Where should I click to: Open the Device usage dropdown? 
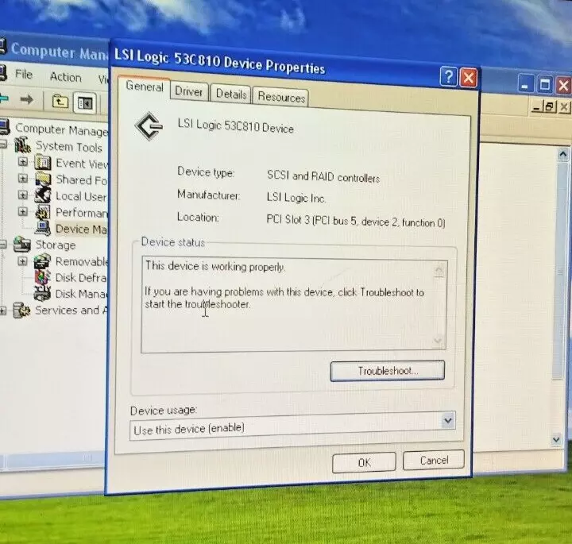point(448,420)
